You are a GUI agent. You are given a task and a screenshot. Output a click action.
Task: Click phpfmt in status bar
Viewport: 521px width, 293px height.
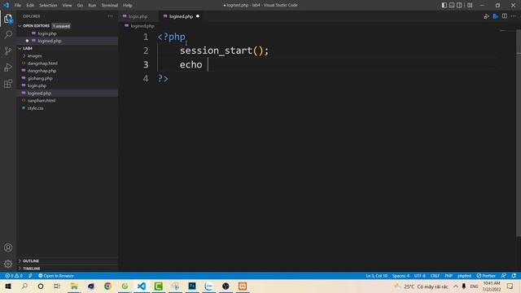(x=464, y=276)
